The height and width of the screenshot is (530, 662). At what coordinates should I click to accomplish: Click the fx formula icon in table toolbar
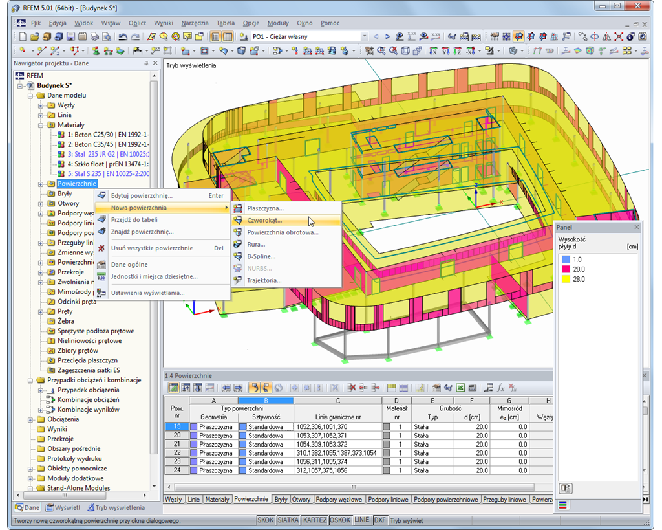501,388
